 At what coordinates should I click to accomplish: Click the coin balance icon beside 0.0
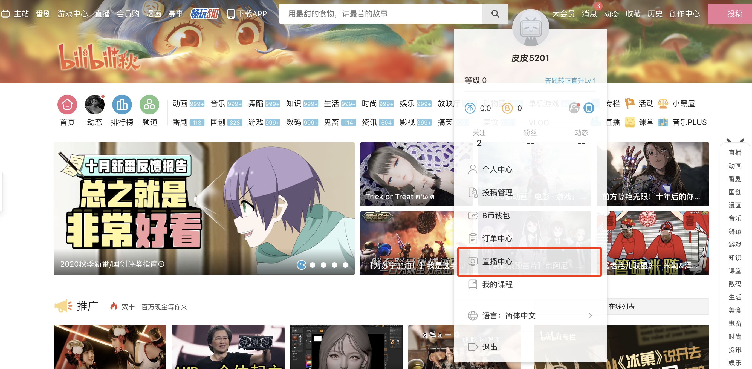(x=470, y=108)
